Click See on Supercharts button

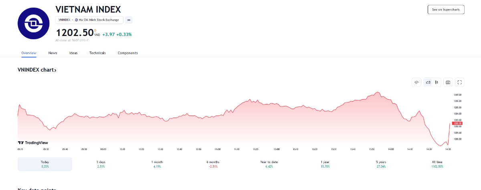(x=446, y=9)
